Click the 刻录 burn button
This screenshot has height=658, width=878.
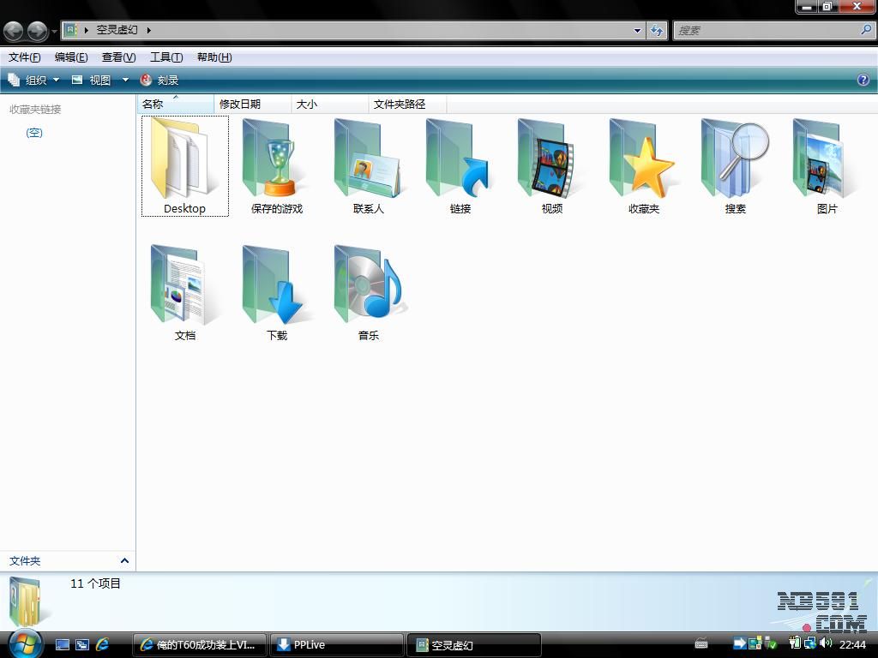[x=159, y=80]
